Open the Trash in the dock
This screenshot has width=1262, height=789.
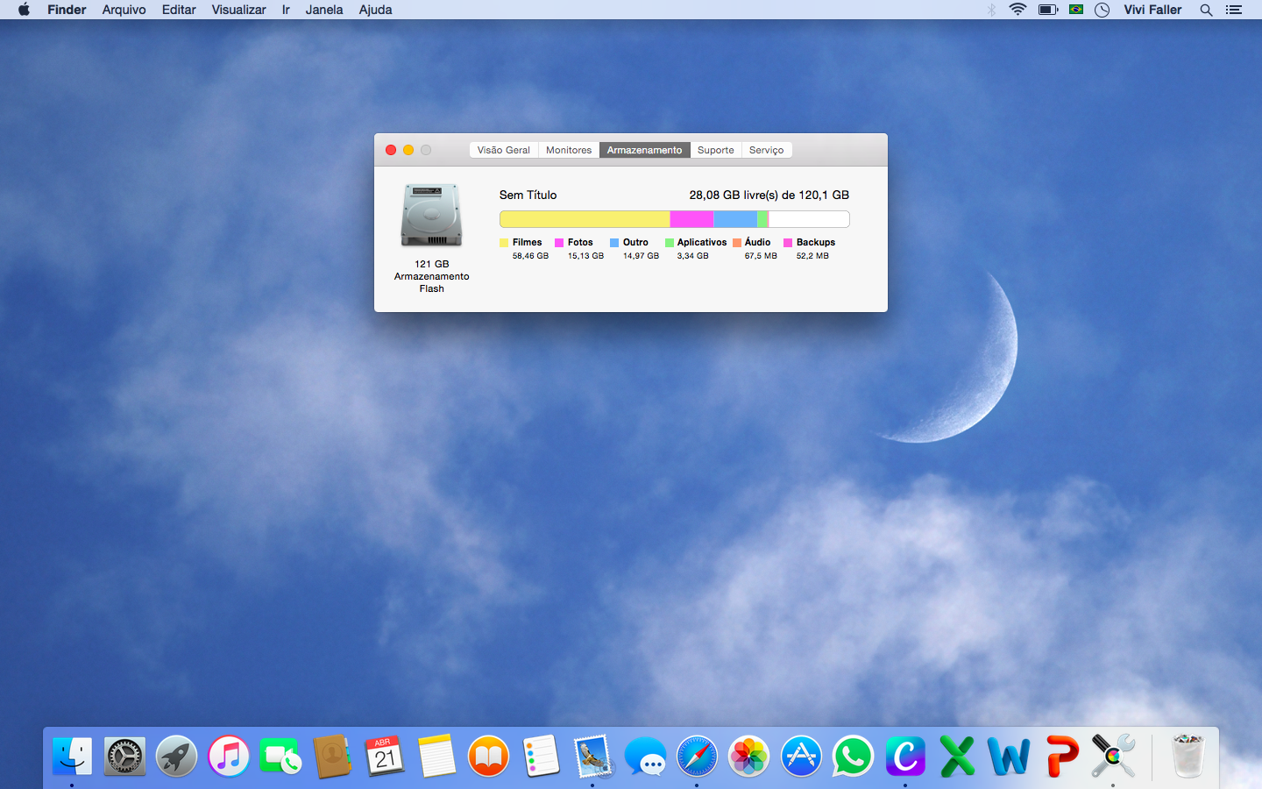point(1188,756)
